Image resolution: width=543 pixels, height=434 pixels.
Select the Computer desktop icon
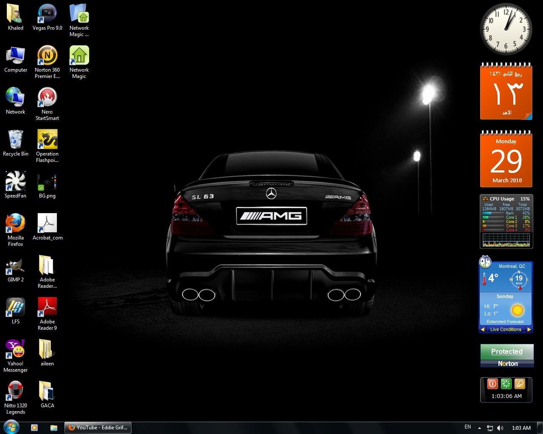pyautogui.click(x=16, y=59)
